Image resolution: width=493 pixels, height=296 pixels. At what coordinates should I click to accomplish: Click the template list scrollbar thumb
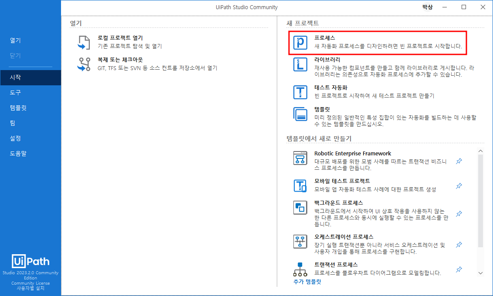pyautogui.click(x=480, y=201)
